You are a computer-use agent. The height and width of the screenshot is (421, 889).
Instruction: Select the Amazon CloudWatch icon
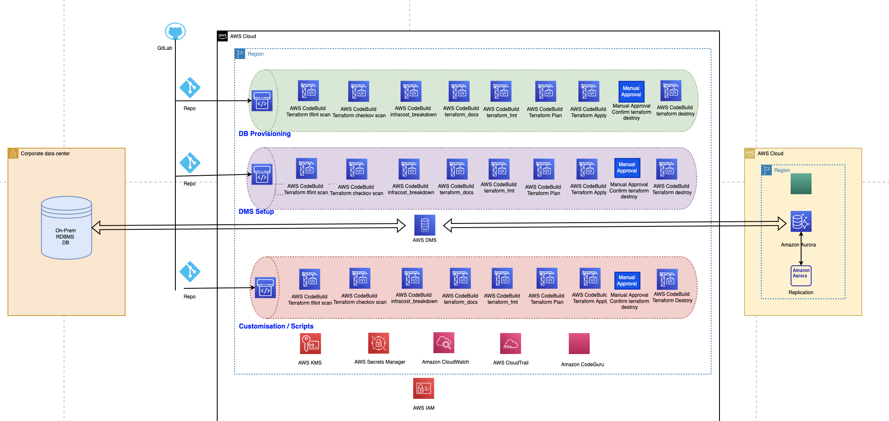(x=444, y=343)
